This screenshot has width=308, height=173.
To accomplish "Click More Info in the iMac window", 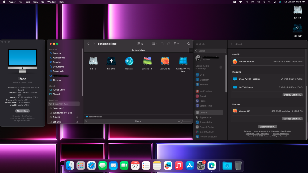I will (22, 111).
